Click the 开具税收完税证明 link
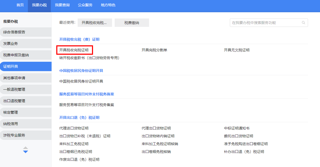Screen dimensions: 320x167 click(x=74, y=50)
